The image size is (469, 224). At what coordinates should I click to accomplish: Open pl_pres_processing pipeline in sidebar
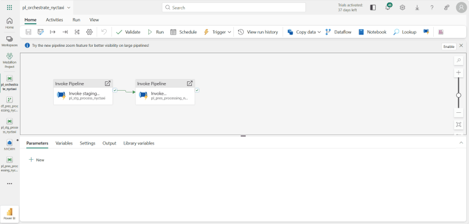9,164
